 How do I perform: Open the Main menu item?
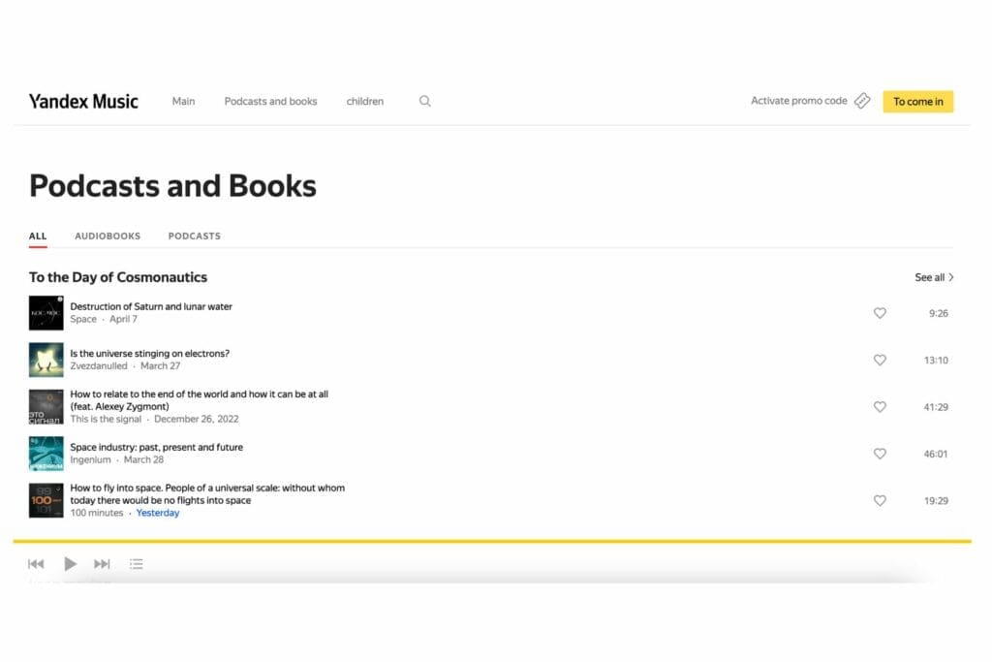(x=183, y=101)
